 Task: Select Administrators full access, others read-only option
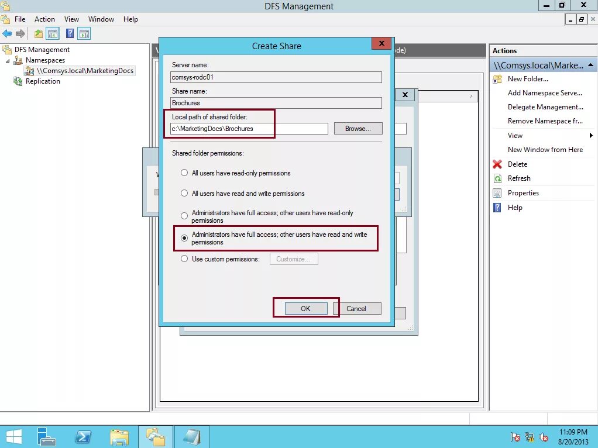[184, 216]
